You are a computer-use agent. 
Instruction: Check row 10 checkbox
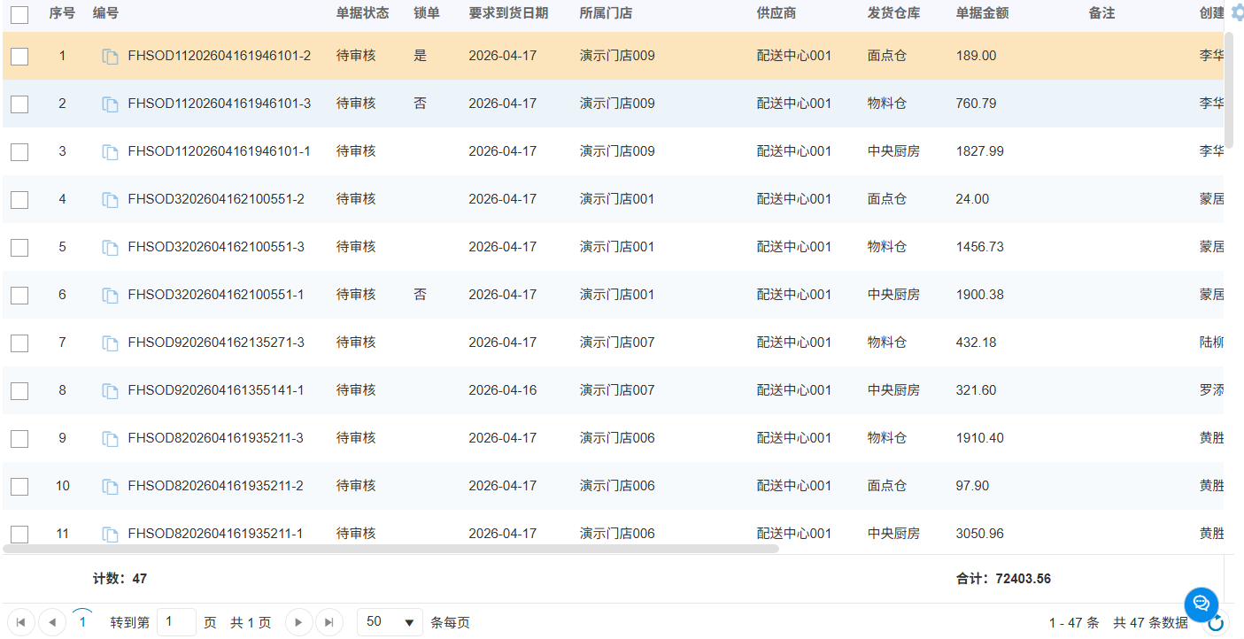[x=19, y=487]
